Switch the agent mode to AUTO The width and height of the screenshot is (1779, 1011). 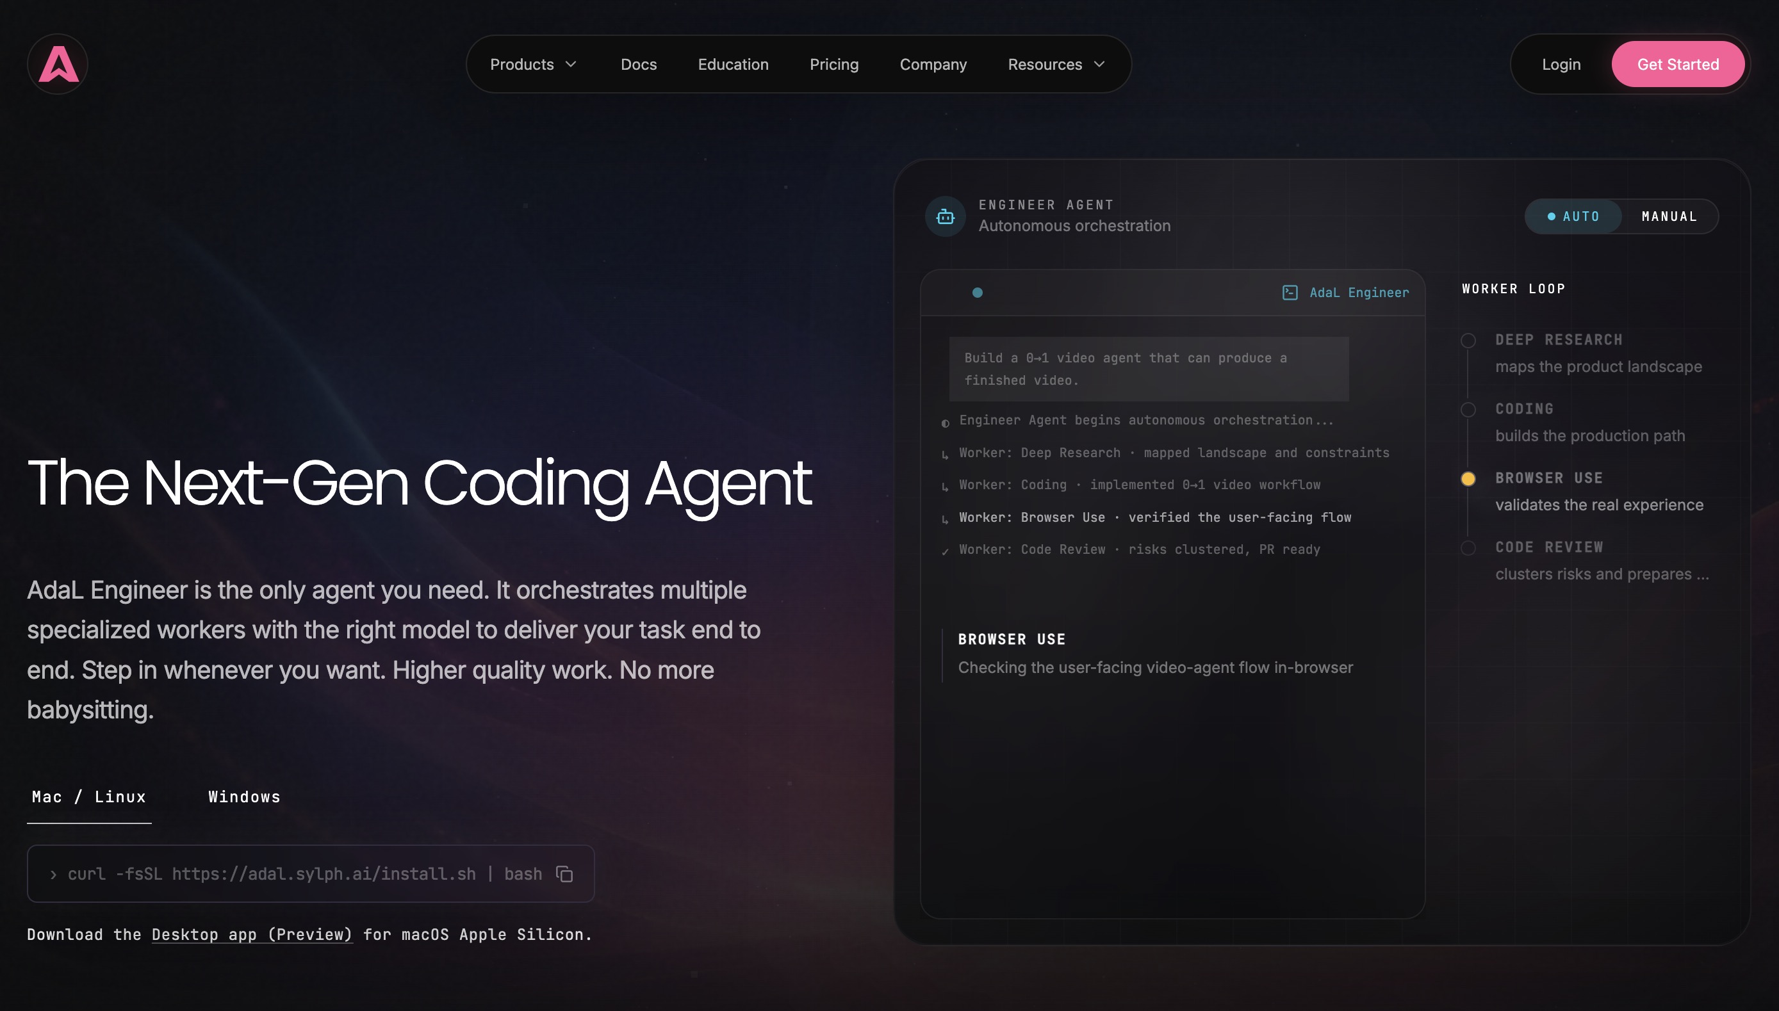point(1573,216)
